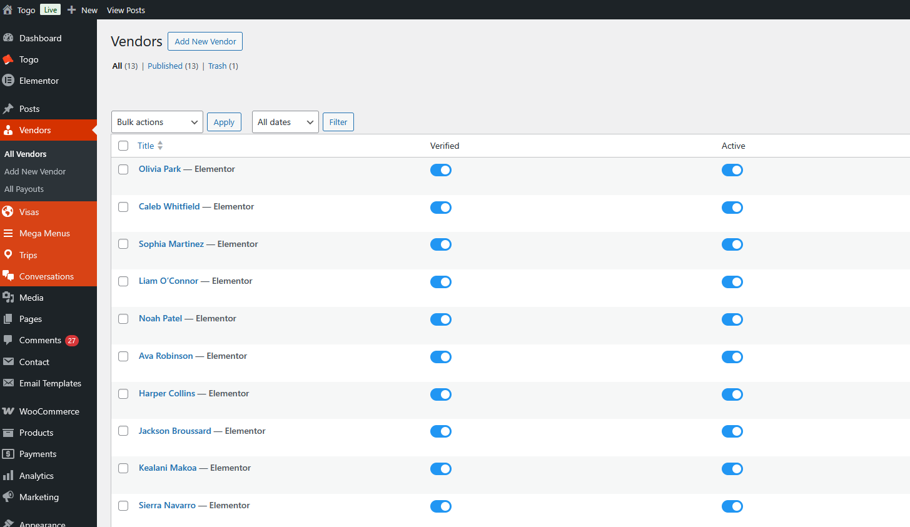
Task: Check the box next to Caleb Whitfield
Action: click(123, 207)
